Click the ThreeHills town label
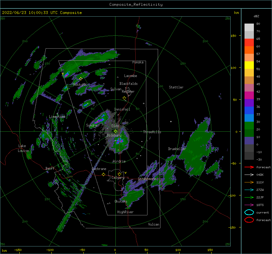 pyautogui.click(x=152, y=132)
